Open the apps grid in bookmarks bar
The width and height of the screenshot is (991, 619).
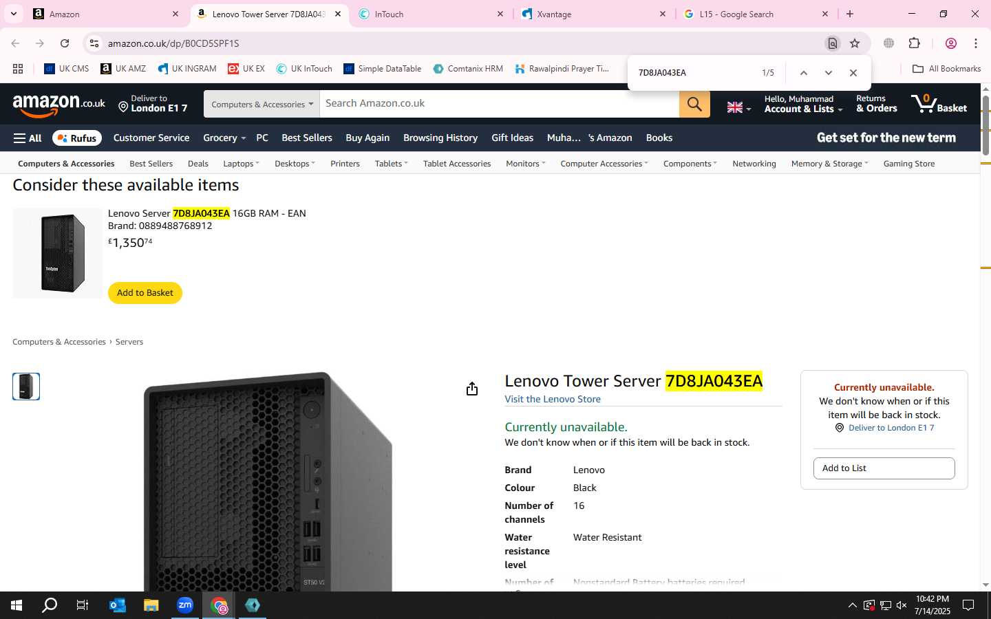[18, 69]
